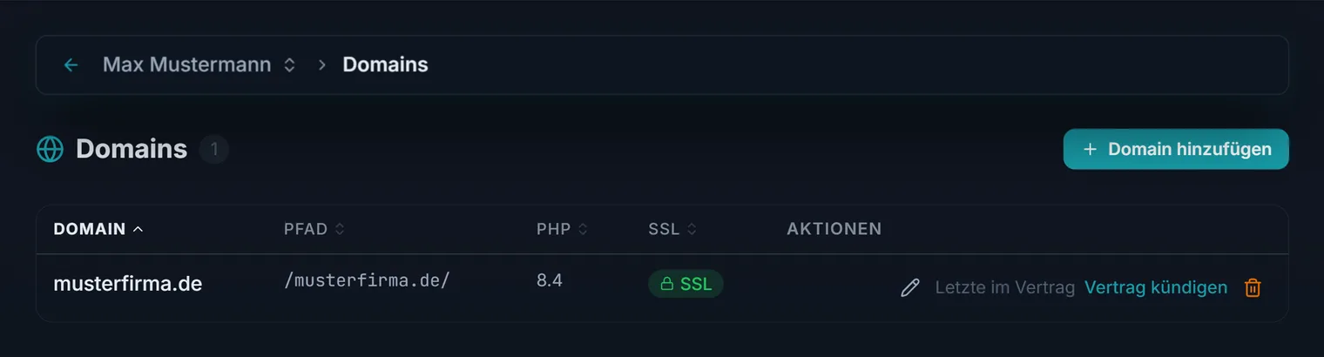Click the Domain hinzufügen button
This screenshot has height=357, width=1324.
[1176, 149]
